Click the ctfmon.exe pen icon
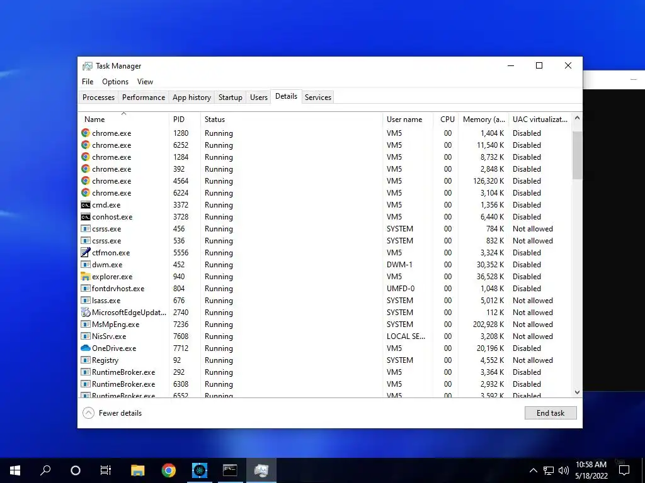 (86, 253)
